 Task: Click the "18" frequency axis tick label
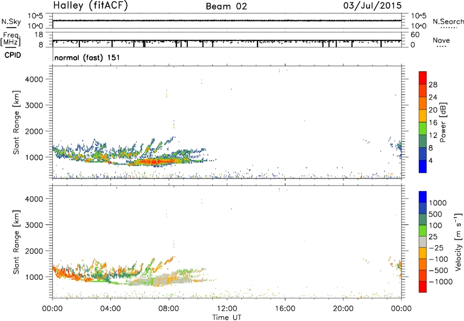[38, 35]
